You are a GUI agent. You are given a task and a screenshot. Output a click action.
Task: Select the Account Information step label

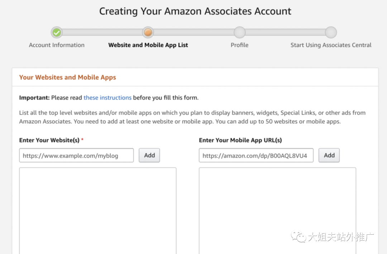click(x=57, y=45)
